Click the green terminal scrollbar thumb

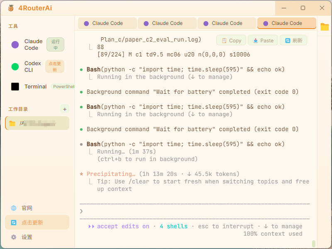point(314,243)
